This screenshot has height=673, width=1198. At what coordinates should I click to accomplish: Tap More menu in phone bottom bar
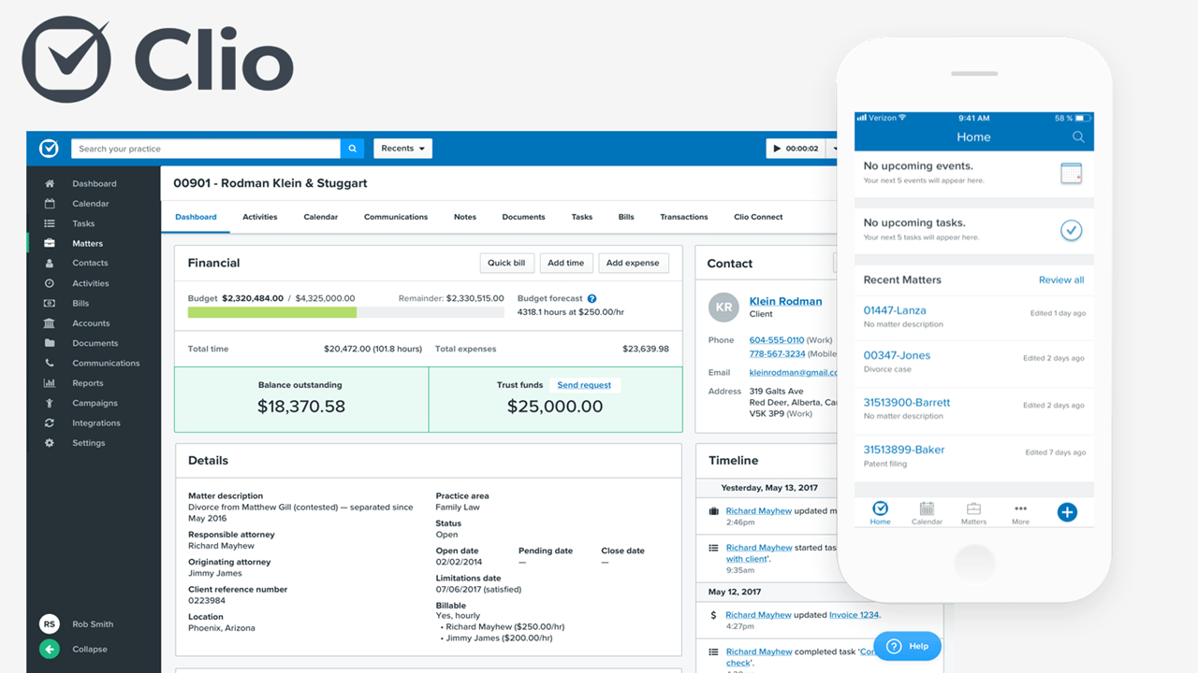pos(1020,513)
